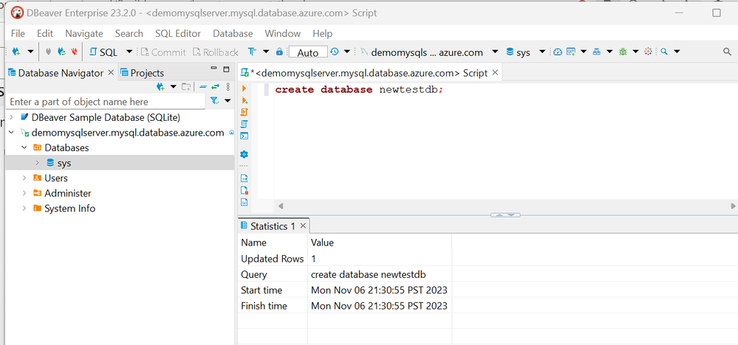Image resolution: width=738 pixels, height=345 pixels.
Task: Toggle Link with Editor arrows icon
Action: pos(216,87)
